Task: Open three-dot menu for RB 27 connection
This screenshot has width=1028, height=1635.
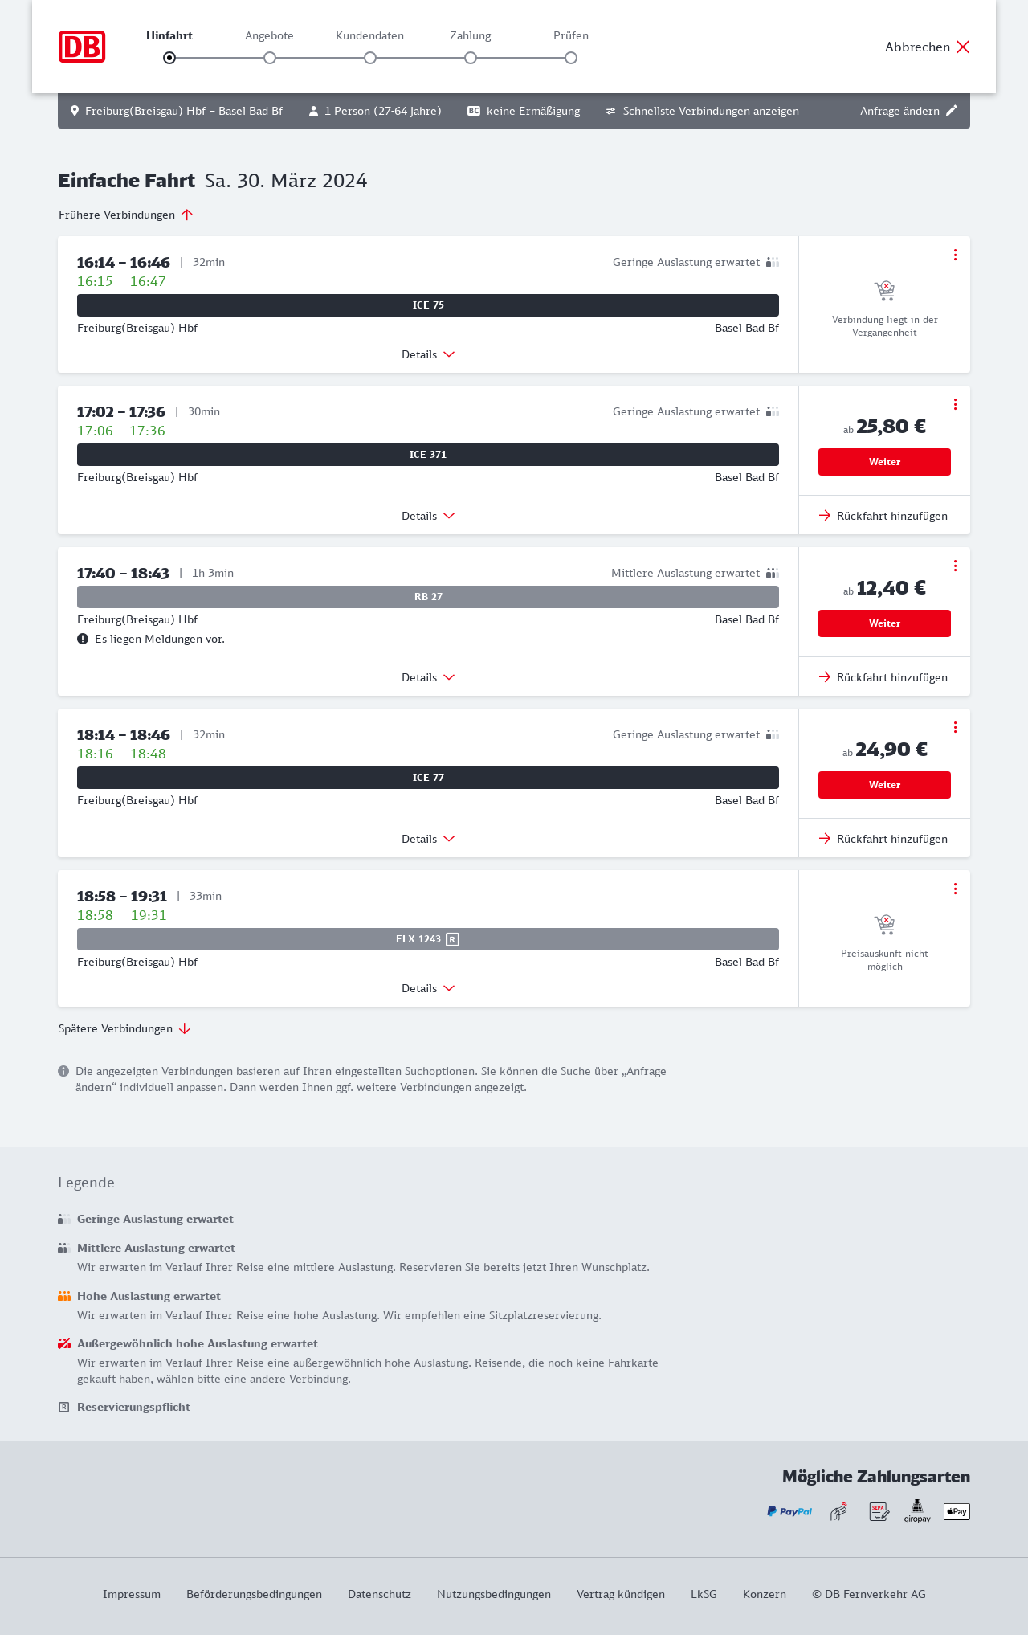Action: coord(955,566)
